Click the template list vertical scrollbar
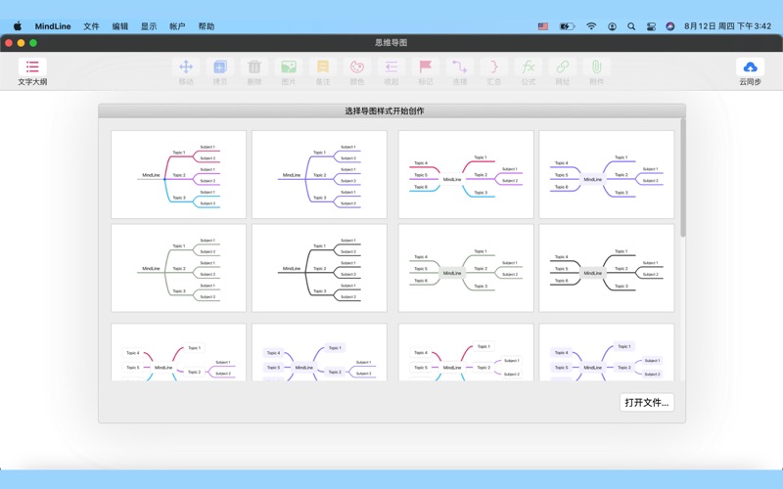783x489 pixels. [682, 178]
